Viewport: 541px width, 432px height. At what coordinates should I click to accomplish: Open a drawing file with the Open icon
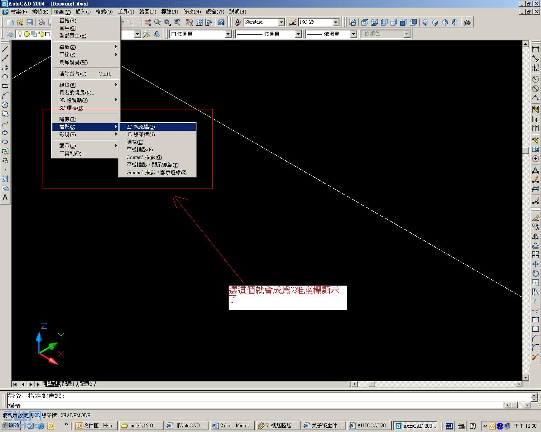[20, 22]
